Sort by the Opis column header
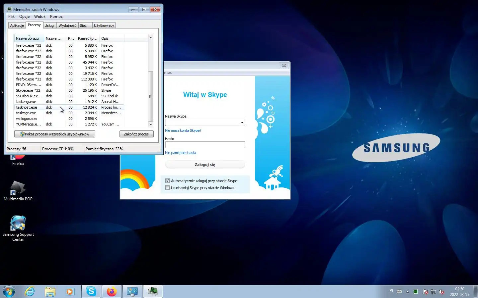478x298 pixels. coord(112,38)
